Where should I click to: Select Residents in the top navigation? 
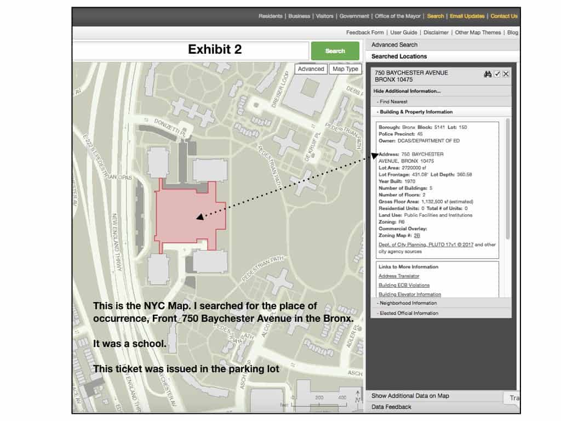[271, 16]
